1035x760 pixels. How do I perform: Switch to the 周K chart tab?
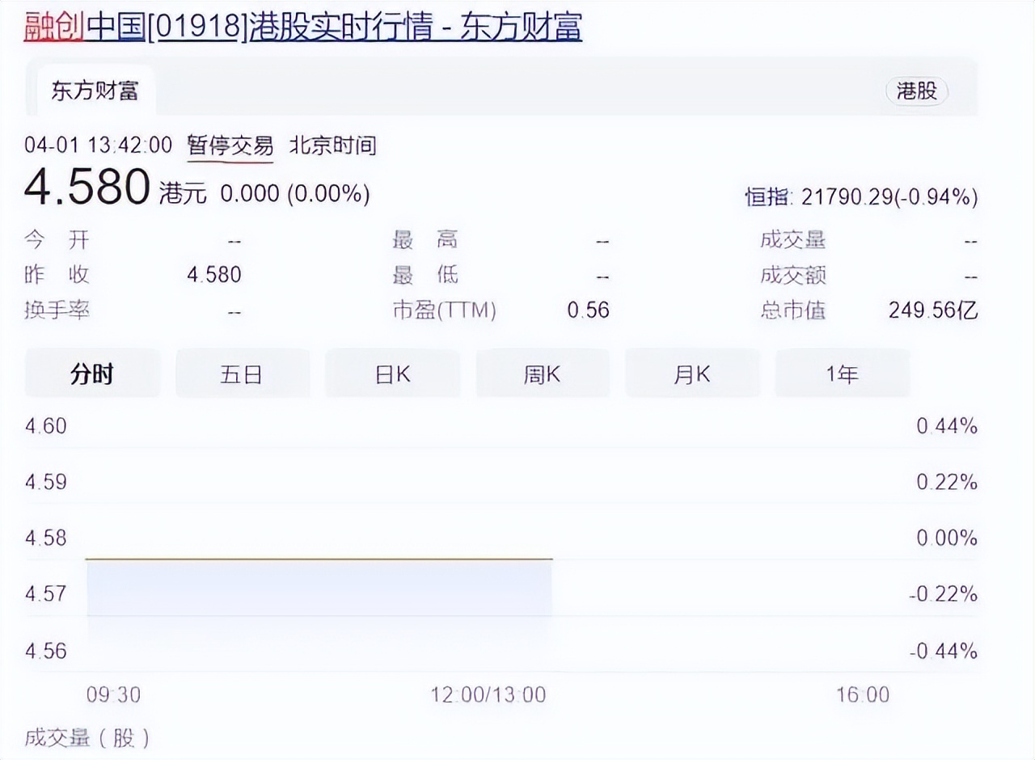(x=542, y=374)
